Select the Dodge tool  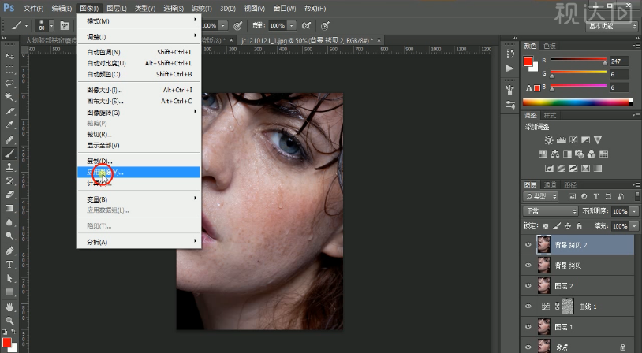click(9, 236)
